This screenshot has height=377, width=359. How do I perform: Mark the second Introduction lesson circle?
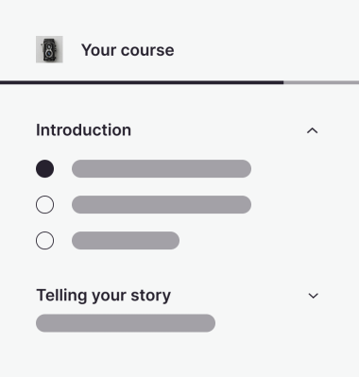(44, 205)
